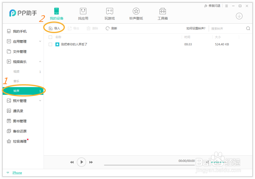The image size is (255, 179).
Task: Collapse the 视频音乐 chevron
Action: pos(40,62)
